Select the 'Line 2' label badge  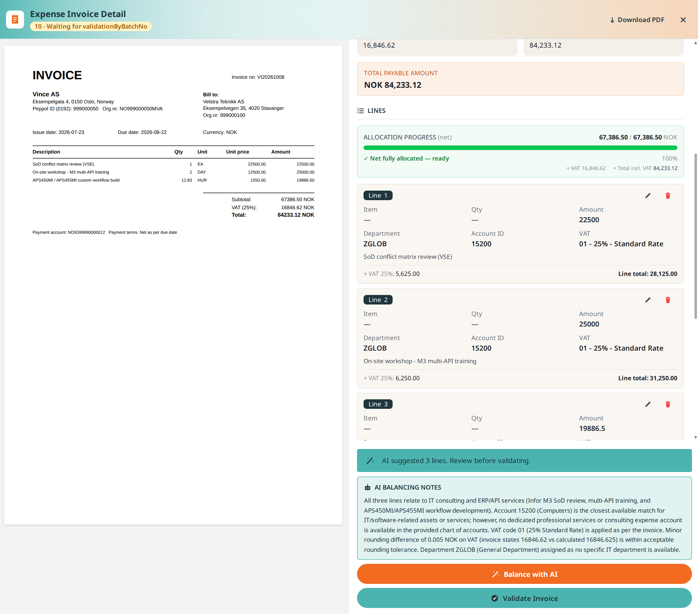point(378,300)
